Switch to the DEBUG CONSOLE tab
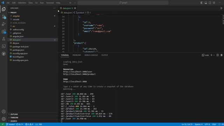The image size is (224, 126). tap(91, 55)
